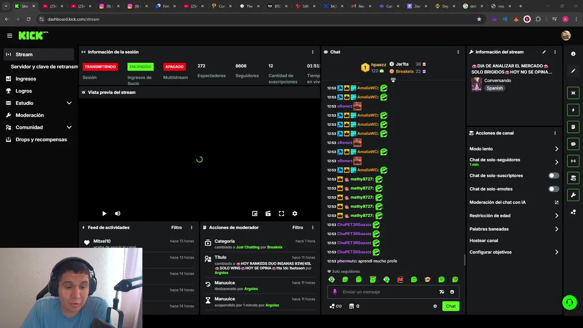
Task: Toggle Chat de solo-emotes
Action: click(x=553, y=189)
